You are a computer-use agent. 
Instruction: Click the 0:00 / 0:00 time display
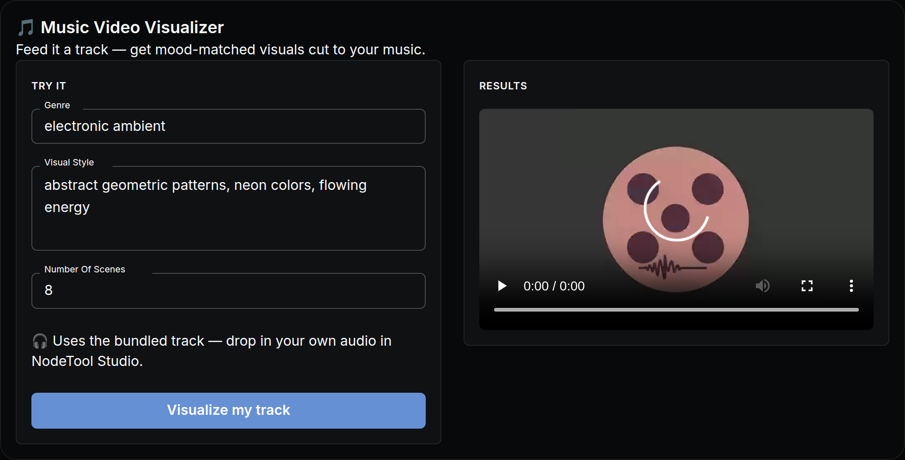pos(554,286)
